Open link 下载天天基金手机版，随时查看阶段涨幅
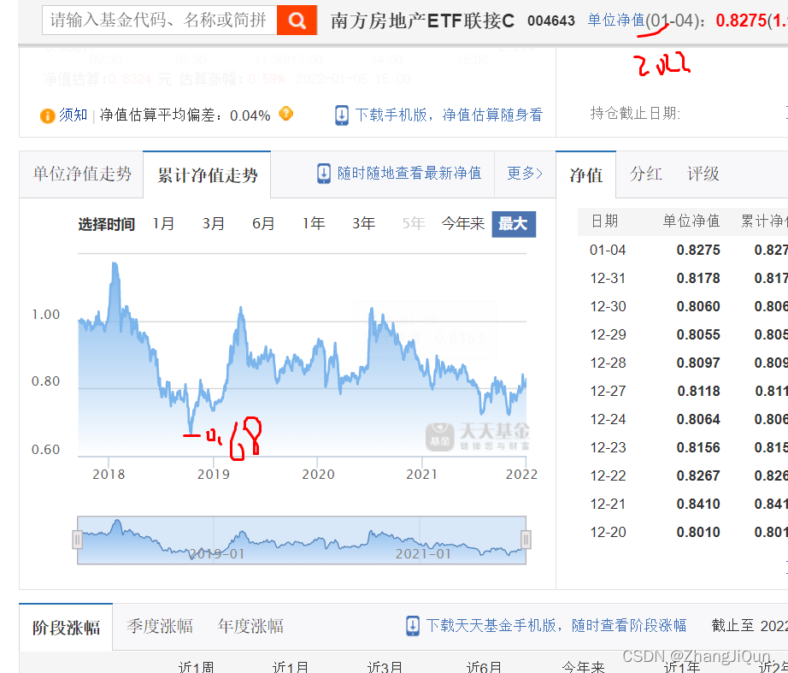Viewport: 788px width, 673px height. pyautogui.click(x=556, y=626)
